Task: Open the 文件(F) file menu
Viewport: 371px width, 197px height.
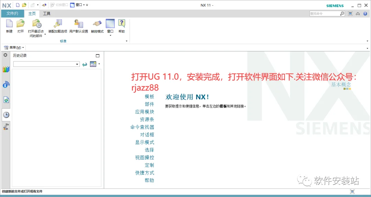Action: [12, 13]
